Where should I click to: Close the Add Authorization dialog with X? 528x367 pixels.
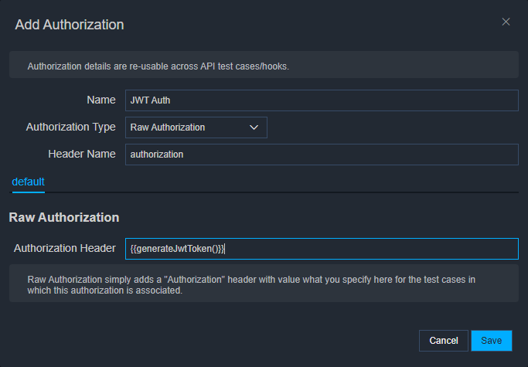click(506, 22)
